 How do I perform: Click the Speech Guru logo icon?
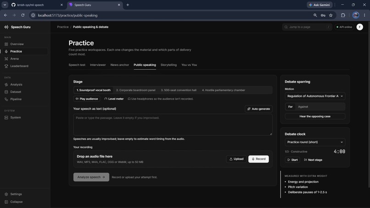tap(6, 27)
